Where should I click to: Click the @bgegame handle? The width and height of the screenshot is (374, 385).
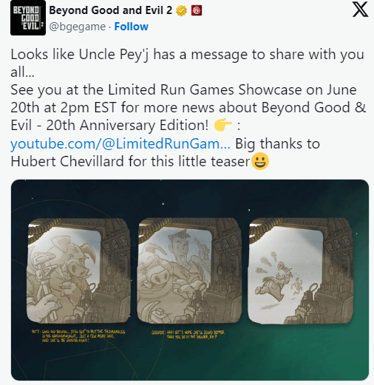(x=77, y=27)
